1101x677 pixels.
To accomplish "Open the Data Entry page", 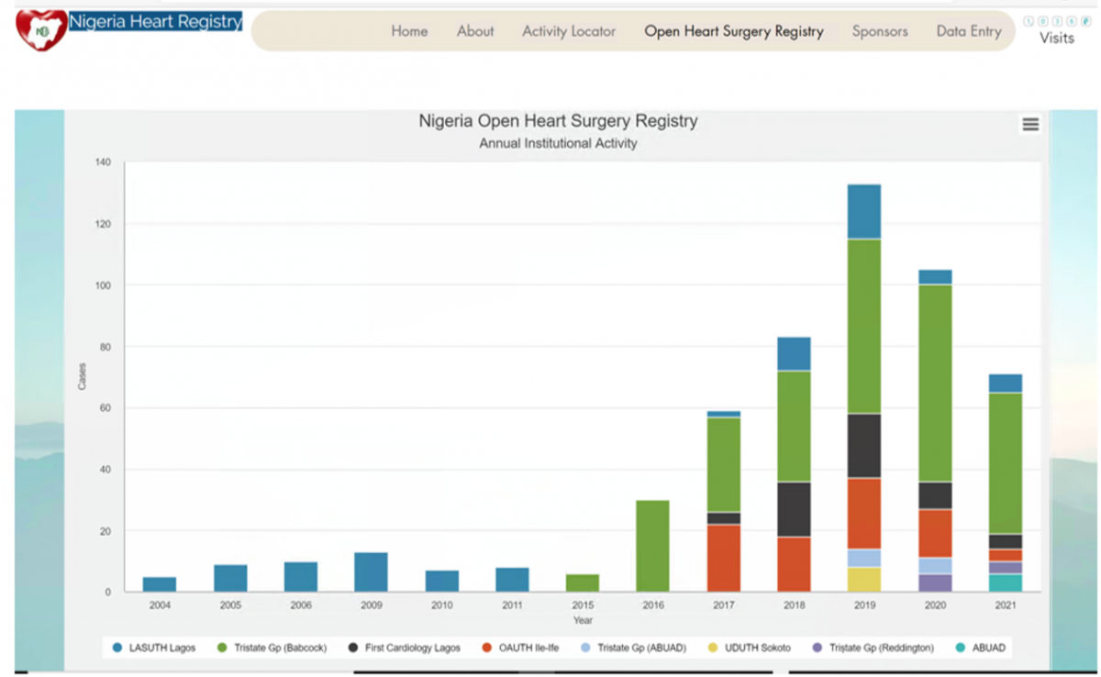I will (968, 31).
